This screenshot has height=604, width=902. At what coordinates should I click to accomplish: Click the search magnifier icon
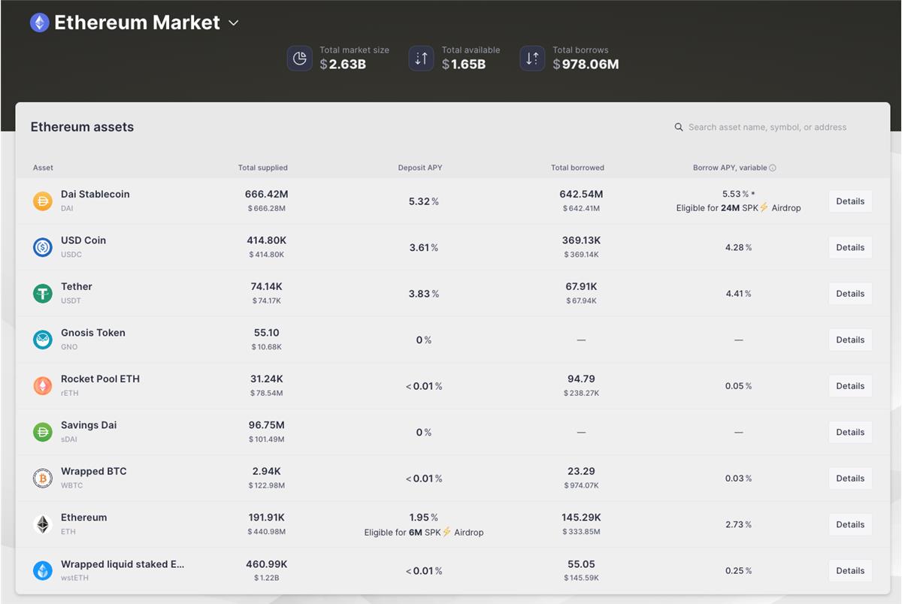click(x=679, y=127)
